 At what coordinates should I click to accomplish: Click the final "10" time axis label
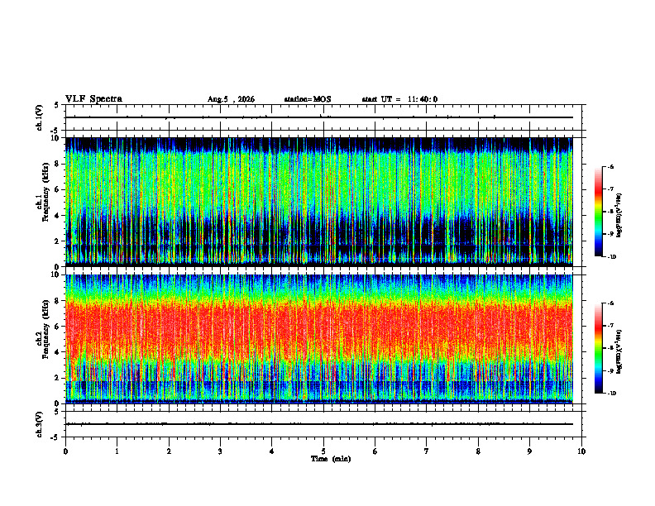coord(581,451)
